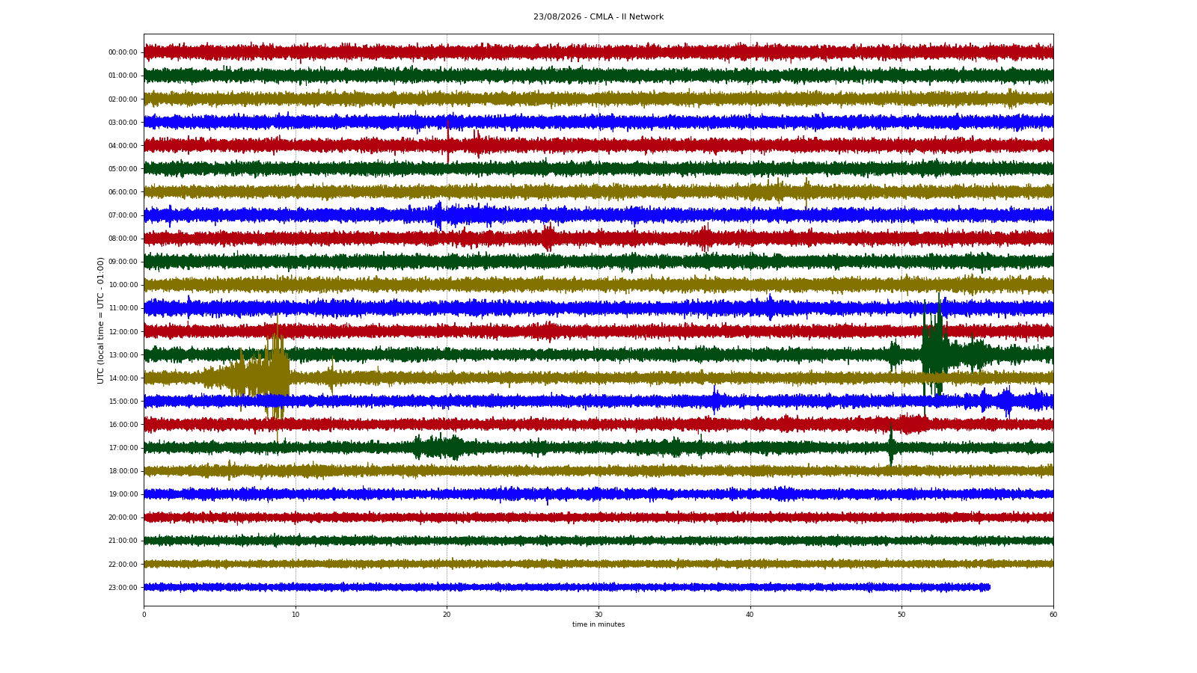Viewport: 1197px width, 673px height.
Task: Select the 18:00:00 hour label
Action: tap(123, 471)
